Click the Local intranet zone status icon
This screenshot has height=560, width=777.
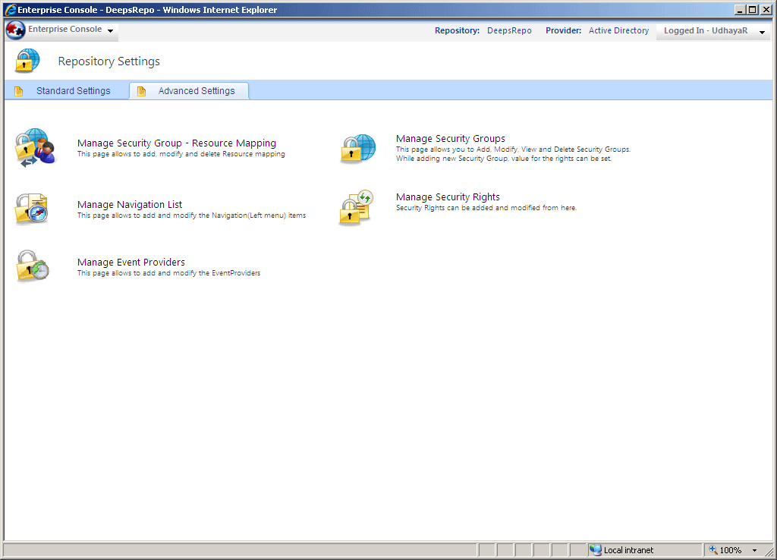point(596,550)
